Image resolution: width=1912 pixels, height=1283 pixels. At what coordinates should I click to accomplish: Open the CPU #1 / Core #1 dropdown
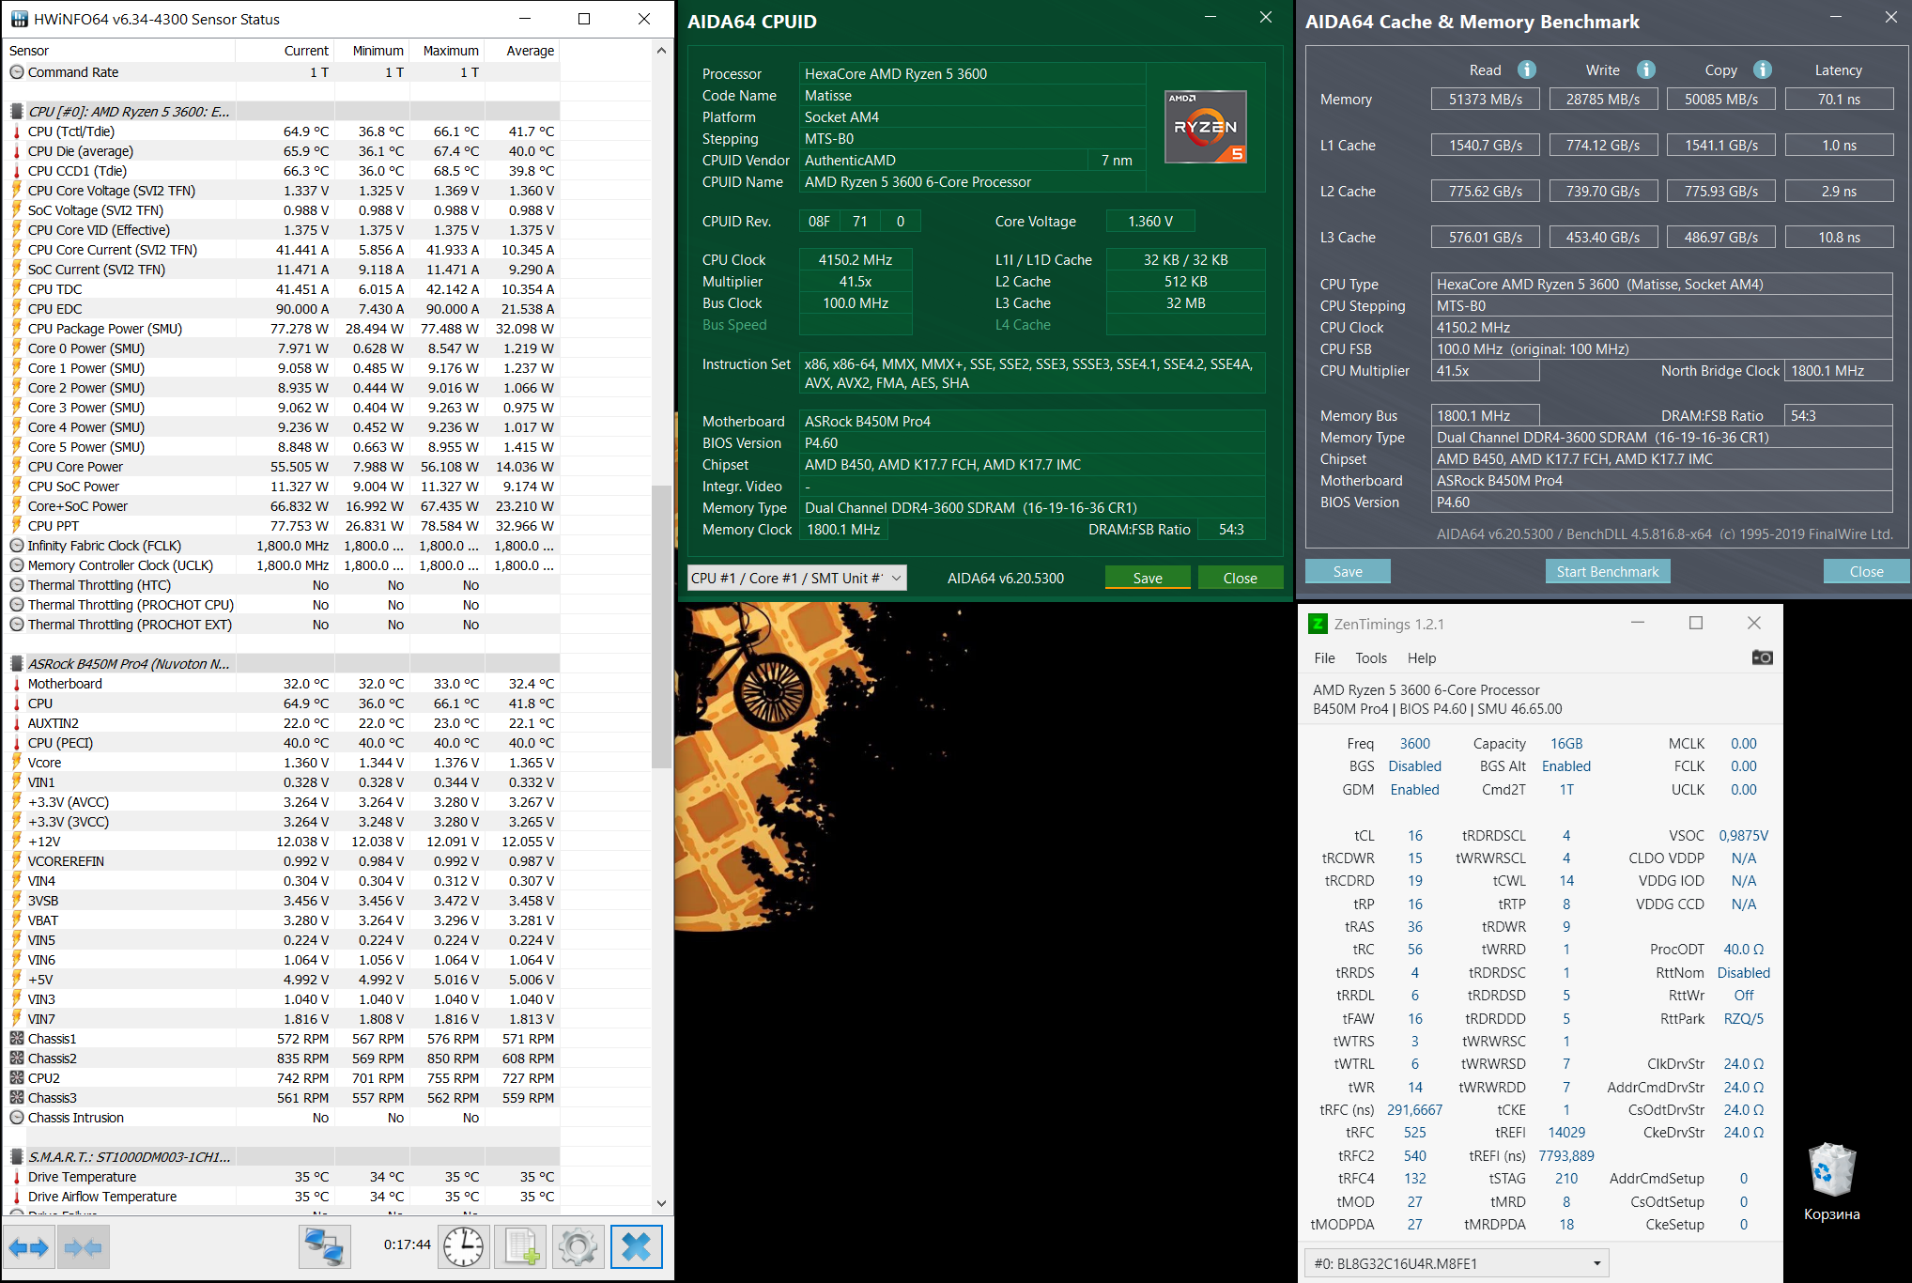(x=796, y=578)
